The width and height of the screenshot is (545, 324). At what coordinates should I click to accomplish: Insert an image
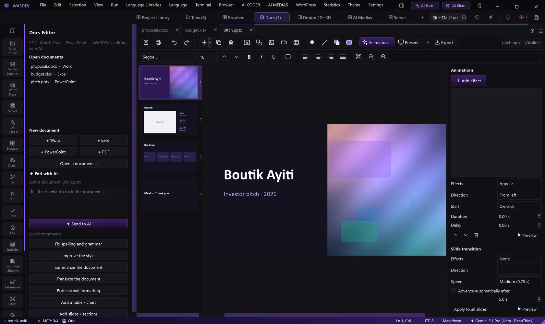coord(272,42)
